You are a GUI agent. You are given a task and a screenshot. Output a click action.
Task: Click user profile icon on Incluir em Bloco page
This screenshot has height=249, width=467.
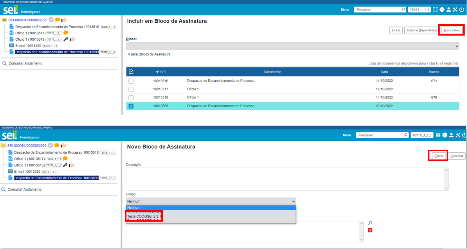pos(448,9)
